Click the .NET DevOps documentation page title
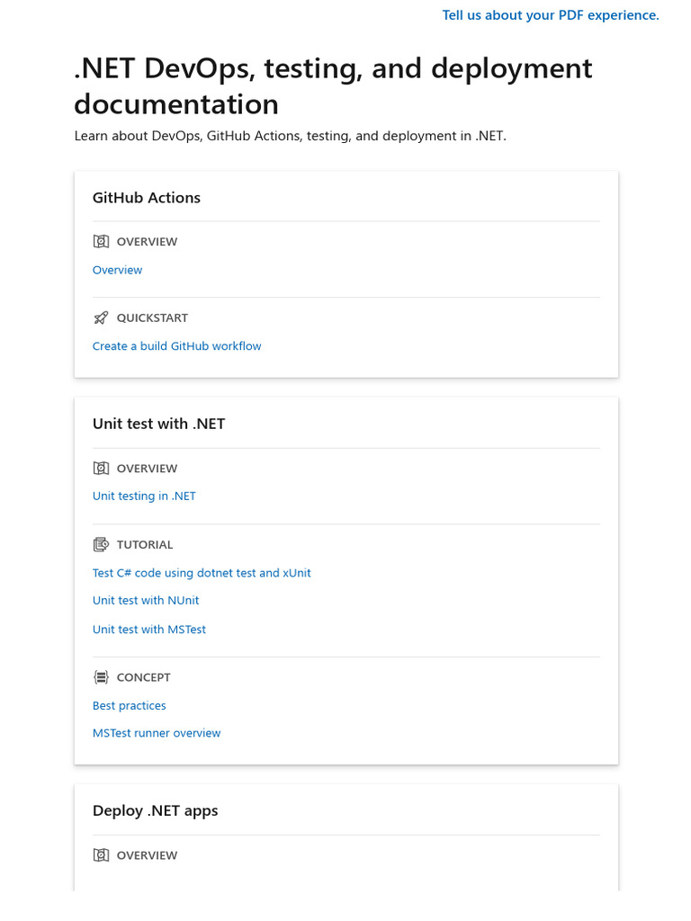Image resolution: width=691 pixels, height=921 pixels. 333,85
